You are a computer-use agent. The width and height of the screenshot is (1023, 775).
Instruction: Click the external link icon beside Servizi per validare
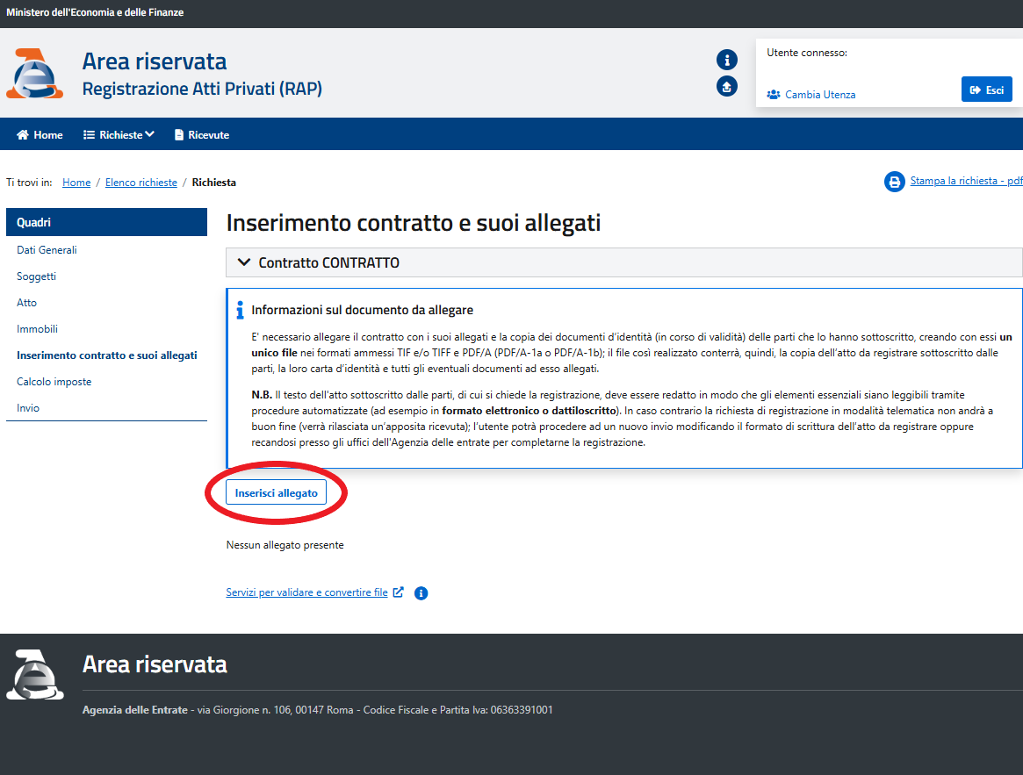point(398,592)
